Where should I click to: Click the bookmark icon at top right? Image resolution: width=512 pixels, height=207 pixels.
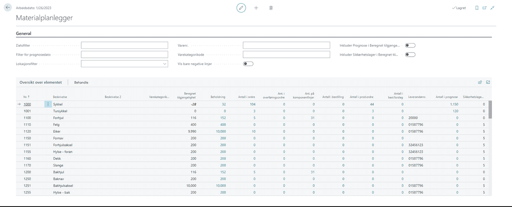[x=477, y=8]
